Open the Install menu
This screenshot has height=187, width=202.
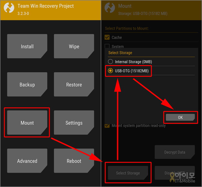tap(27, 46)
